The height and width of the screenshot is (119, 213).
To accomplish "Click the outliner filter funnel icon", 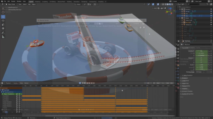I will (207, 4).
